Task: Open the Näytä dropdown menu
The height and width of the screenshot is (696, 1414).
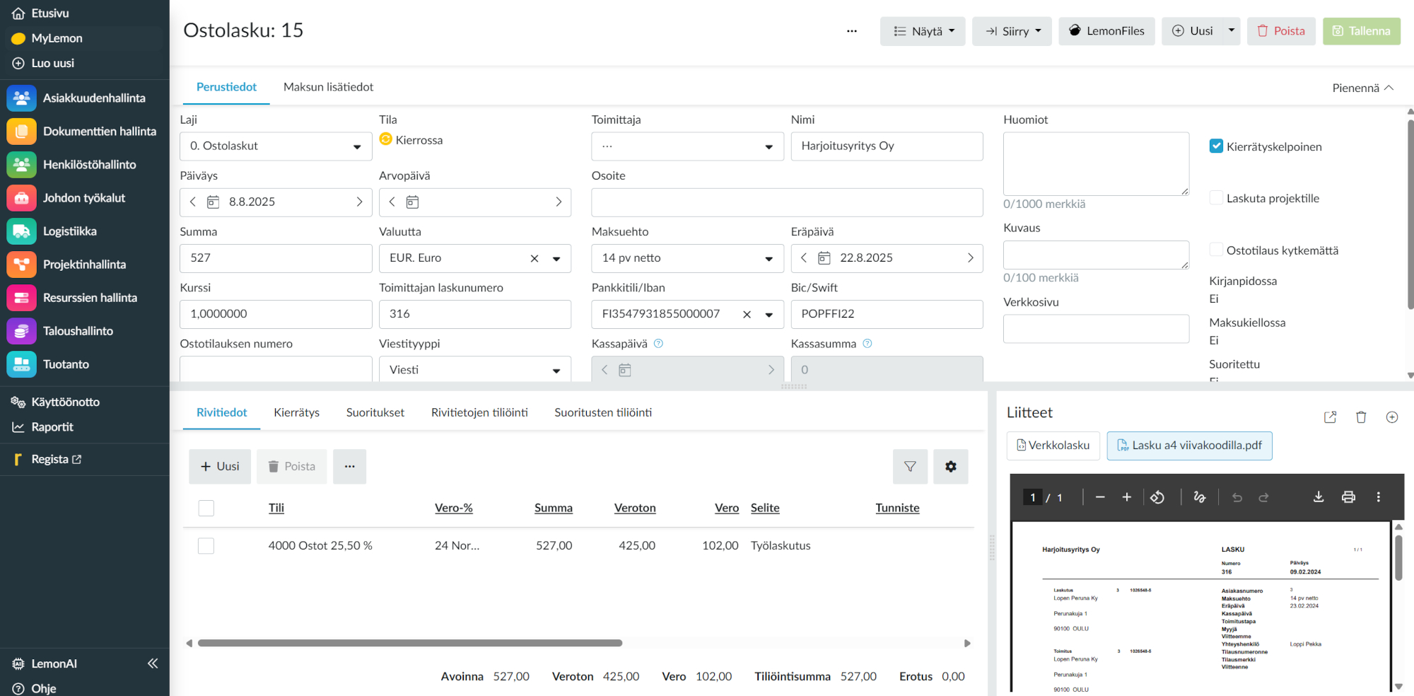Action: pos(923,31)
